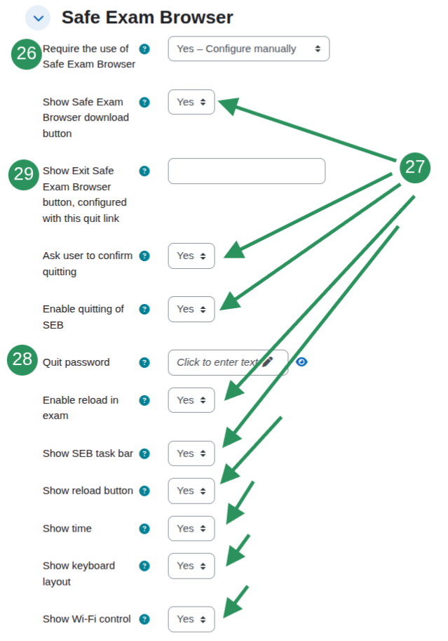Click the quit link text input field
The height and width of the screenshot is (641, 448).
(x=247, y=171)
